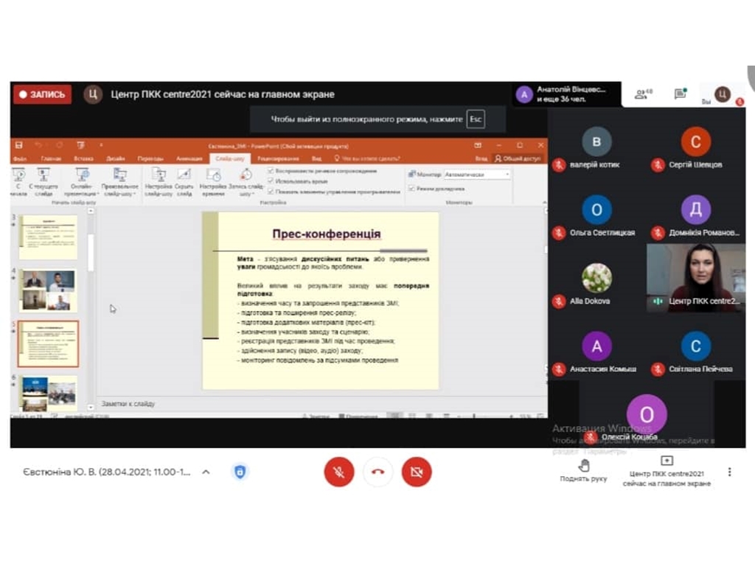Open Произвольное слайд-шоу dropdown
The width and height of the screenshot is (755, 566).
(x=120, y=182)
